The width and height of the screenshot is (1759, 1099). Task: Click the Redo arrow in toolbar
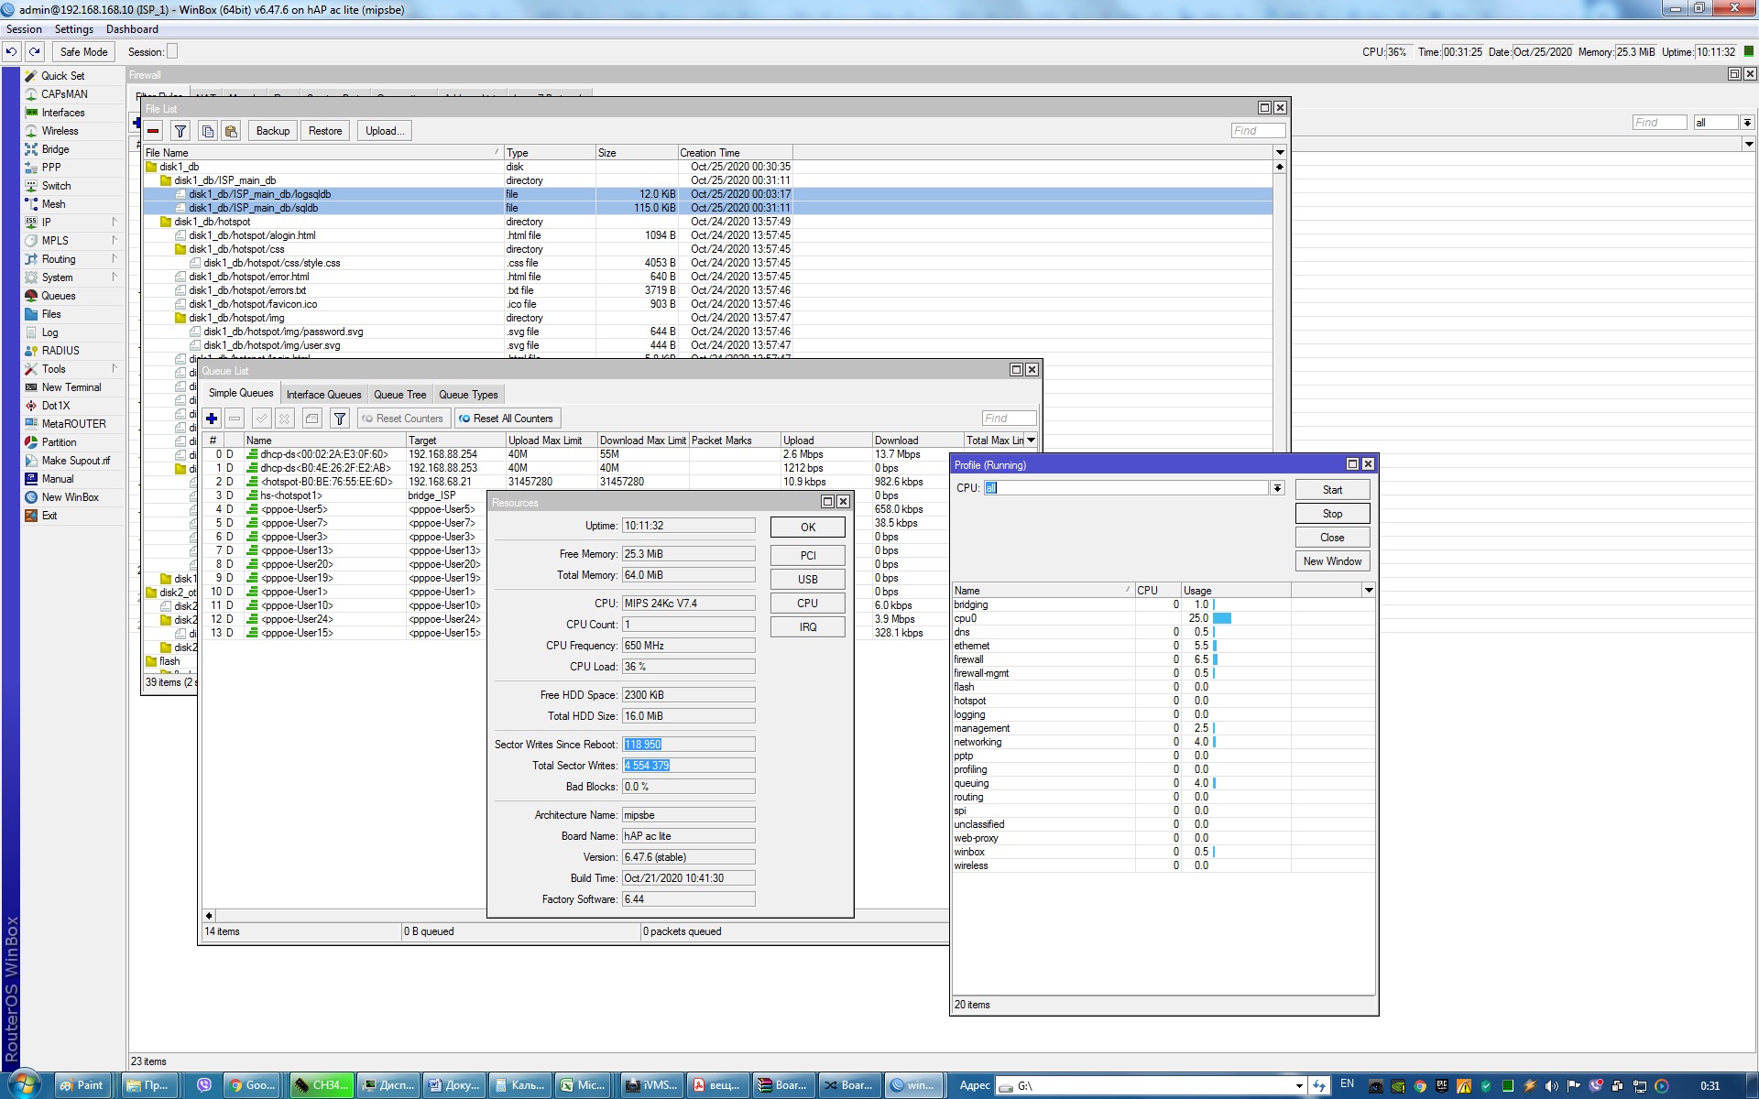[35, 52]
